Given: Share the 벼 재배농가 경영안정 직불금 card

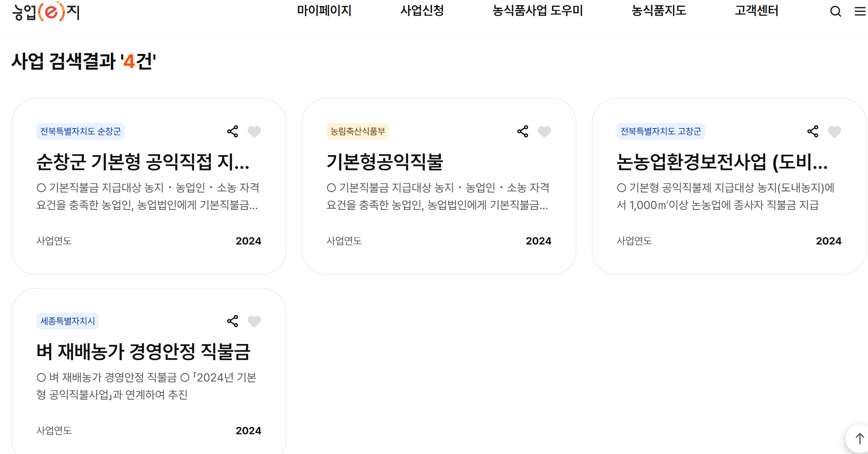Looking at the screenshot, I should tap(233, 321).
